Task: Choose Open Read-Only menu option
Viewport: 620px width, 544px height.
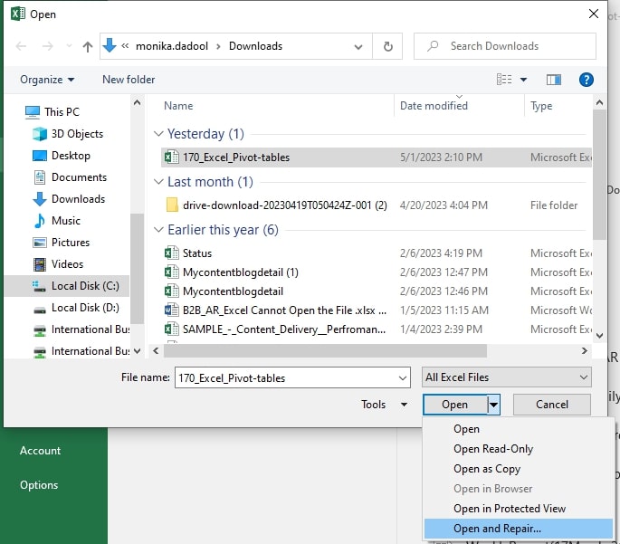Action: 518,449
